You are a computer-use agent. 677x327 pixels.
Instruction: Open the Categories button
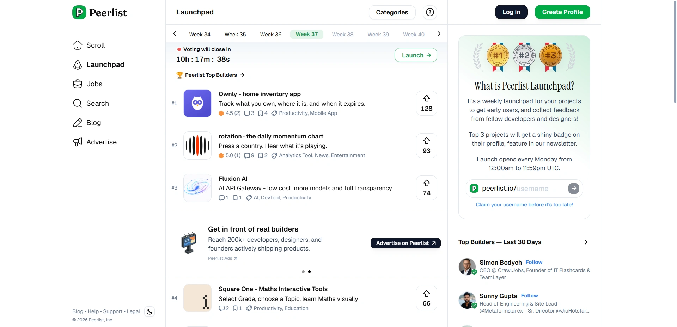[x=392, y=12]
